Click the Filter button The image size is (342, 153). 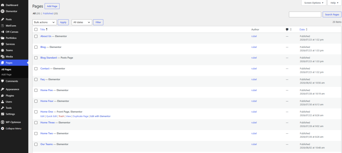(98, 22)
